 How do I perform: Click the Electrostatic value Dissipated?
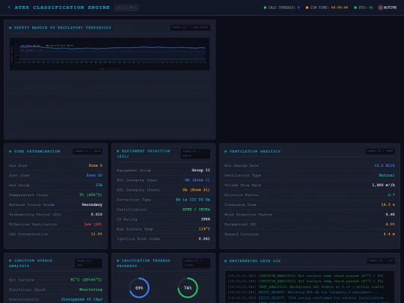(82, 299)
